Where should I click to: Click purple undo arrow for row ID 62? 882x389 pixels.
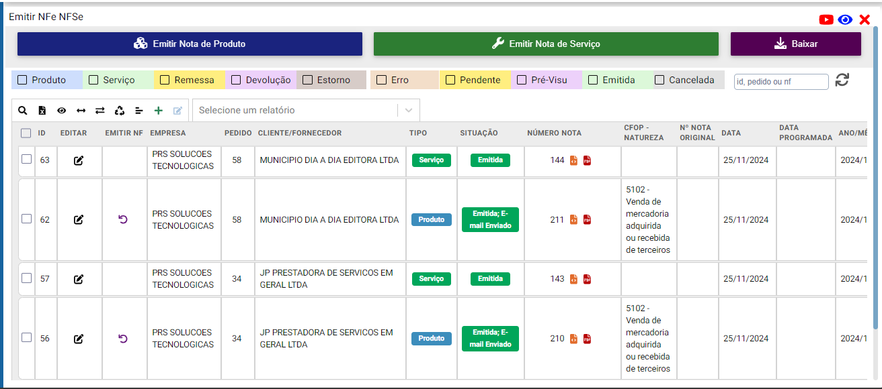123,219
